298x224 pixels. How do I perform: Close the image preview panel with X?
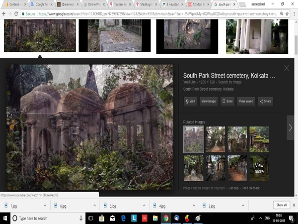[287, 68]
